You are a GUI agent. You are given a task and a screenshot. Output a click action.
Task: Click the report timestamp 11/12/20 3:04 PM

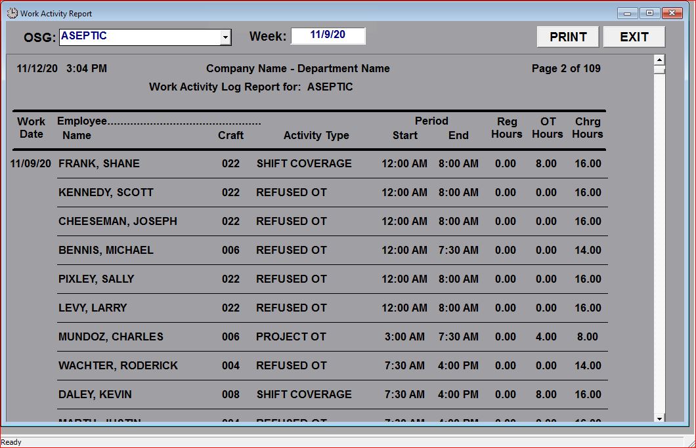pyautogui.click(x=62, y=68)
